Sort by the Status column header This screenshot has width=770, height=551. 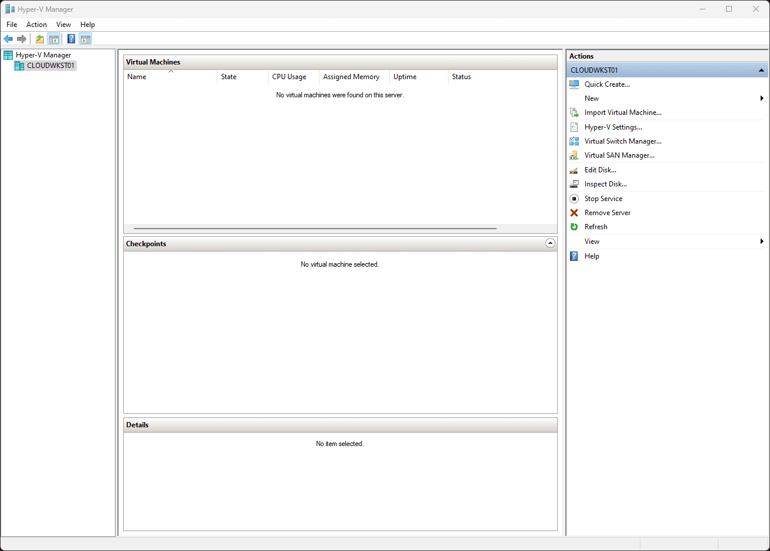tap(503, 77)
